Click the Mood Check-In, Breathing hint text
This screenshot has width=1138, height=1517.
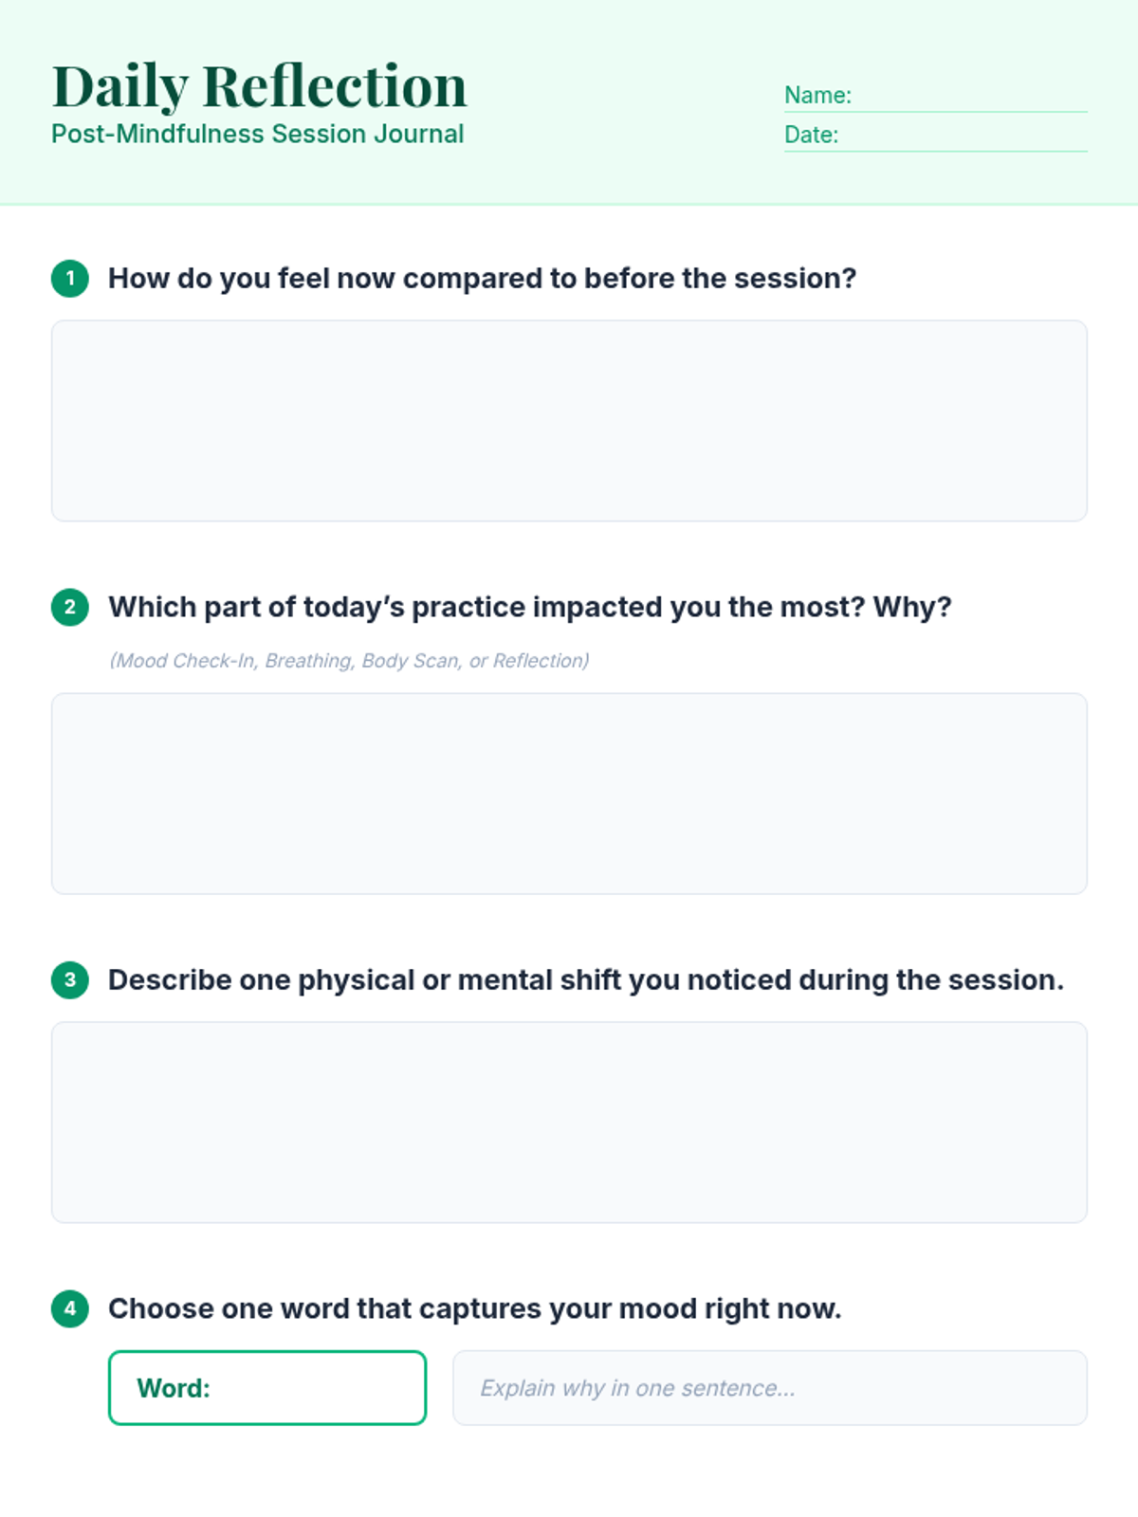(349, 661)
